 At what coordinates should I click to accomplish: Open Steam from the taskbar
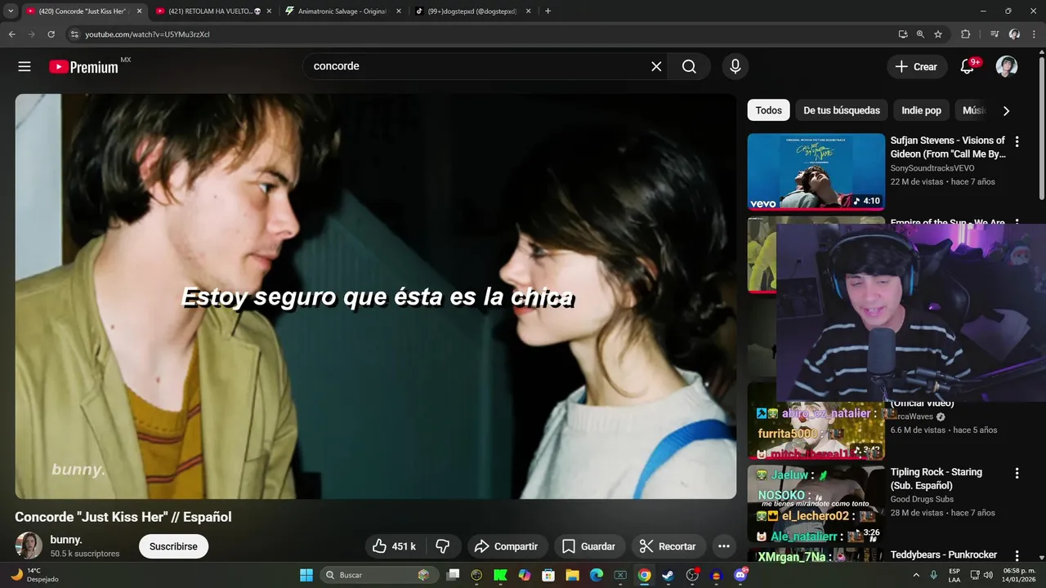coord(668,575)
